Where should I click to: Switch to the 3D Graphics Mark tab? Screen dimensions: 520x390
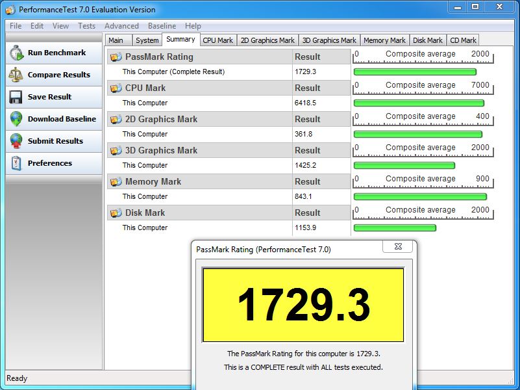(x=329, y=40)
